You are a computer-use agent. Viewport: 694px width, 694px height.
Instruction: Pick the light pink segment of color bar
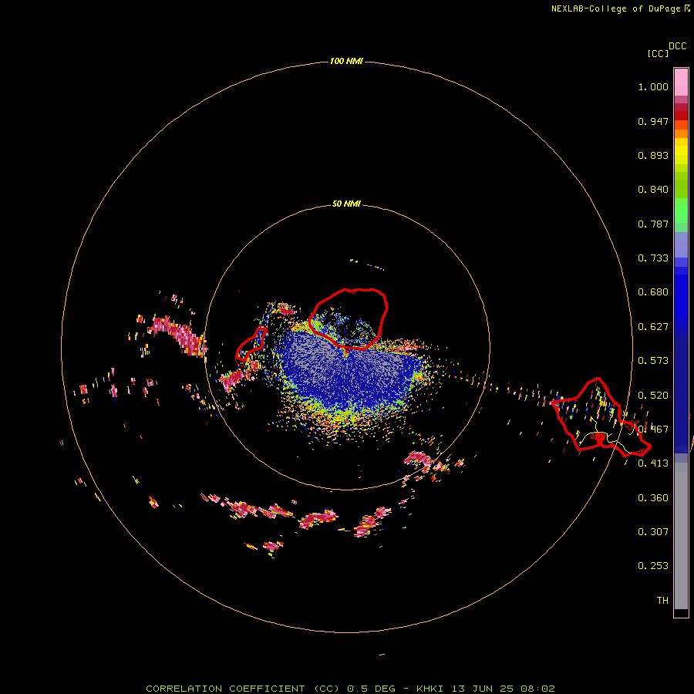(681, 83)
